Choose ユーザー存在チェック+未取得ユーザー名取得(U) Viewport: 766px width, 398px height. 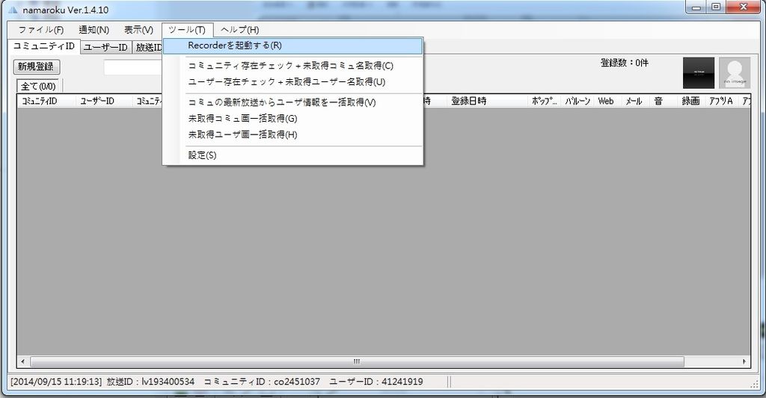(x=292, y=82)
